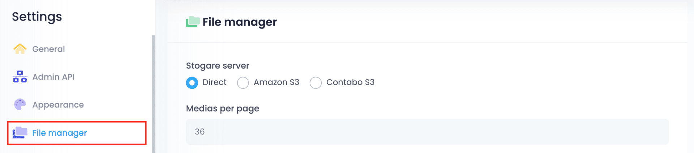Click the Admin API network icon
694x153 pixels.
[20, 77]
